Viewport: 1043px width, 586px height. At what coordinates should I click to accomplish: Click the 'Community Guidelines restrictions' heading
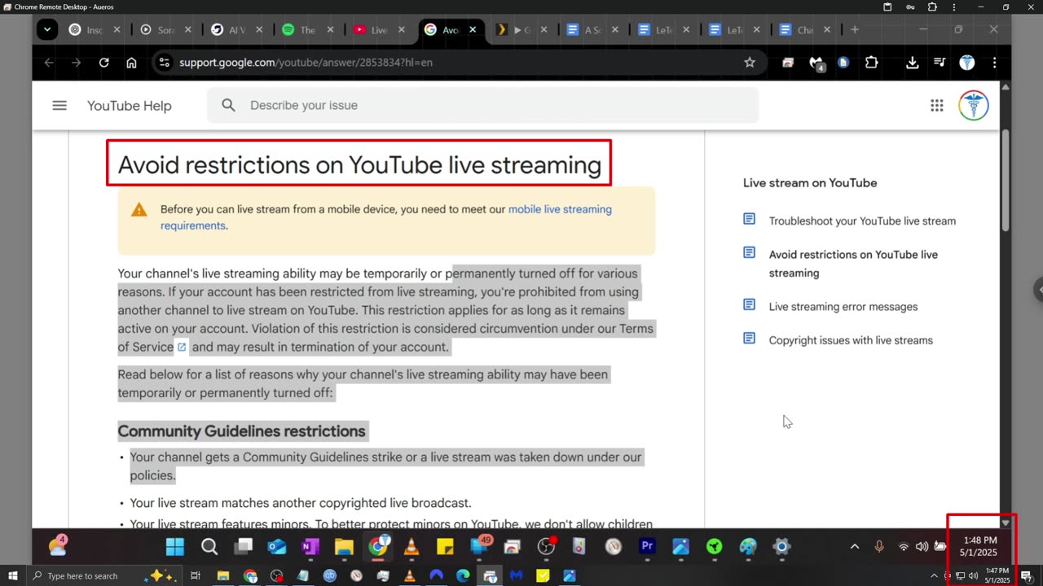(x=242, y=431)
